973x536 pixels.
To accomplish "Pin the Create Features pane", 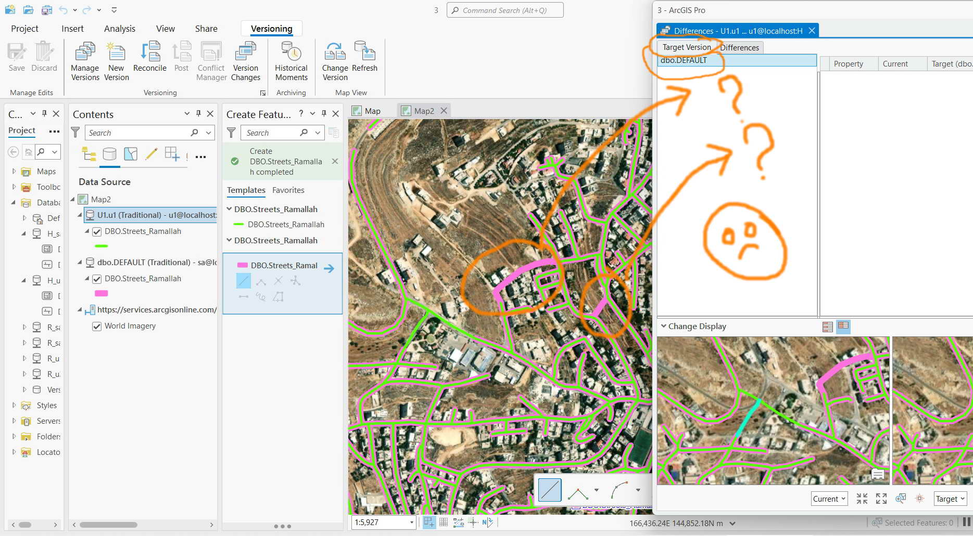I will click(x=324, y=114).
